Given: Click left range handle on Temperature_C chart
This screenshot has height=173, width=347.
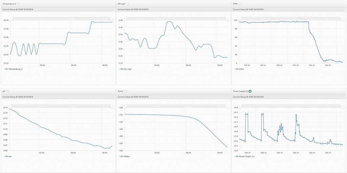Looking at the screenshot, I should tap(11, 18).
